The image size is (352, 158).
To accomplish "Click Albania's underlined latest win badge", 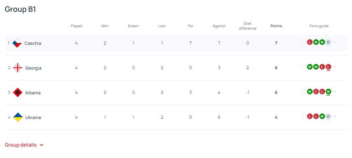I will tap(328, 92).
